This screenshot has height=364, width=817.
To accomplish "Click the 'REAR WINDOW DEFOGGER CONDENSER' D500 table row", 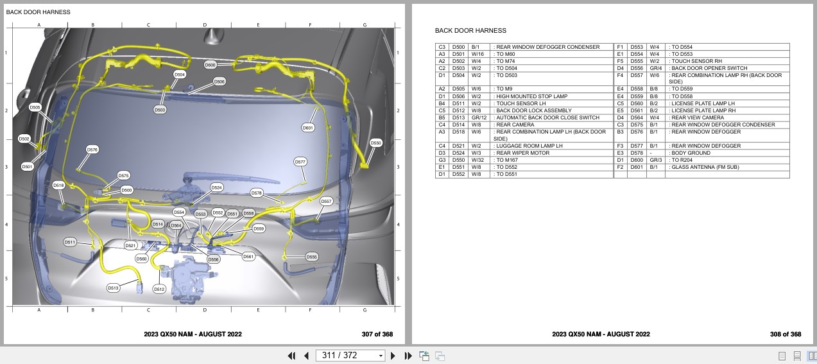I will 524,47.
